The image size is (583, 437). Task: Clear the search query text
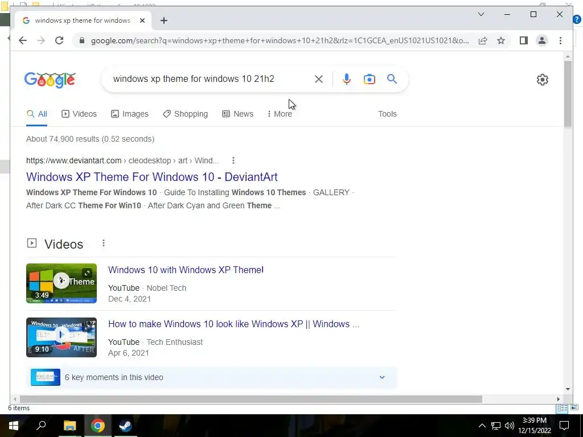[x=319, y=79]
